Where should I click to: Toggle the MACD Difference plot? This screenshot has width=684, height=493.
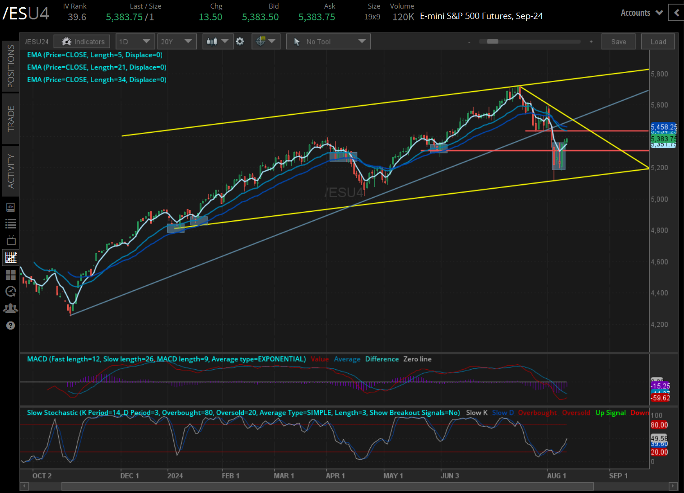(382, 358)
